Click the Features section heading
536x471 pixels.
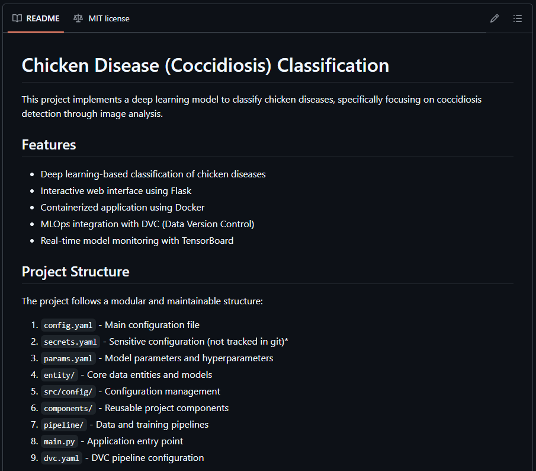click(x=49, y=145)
